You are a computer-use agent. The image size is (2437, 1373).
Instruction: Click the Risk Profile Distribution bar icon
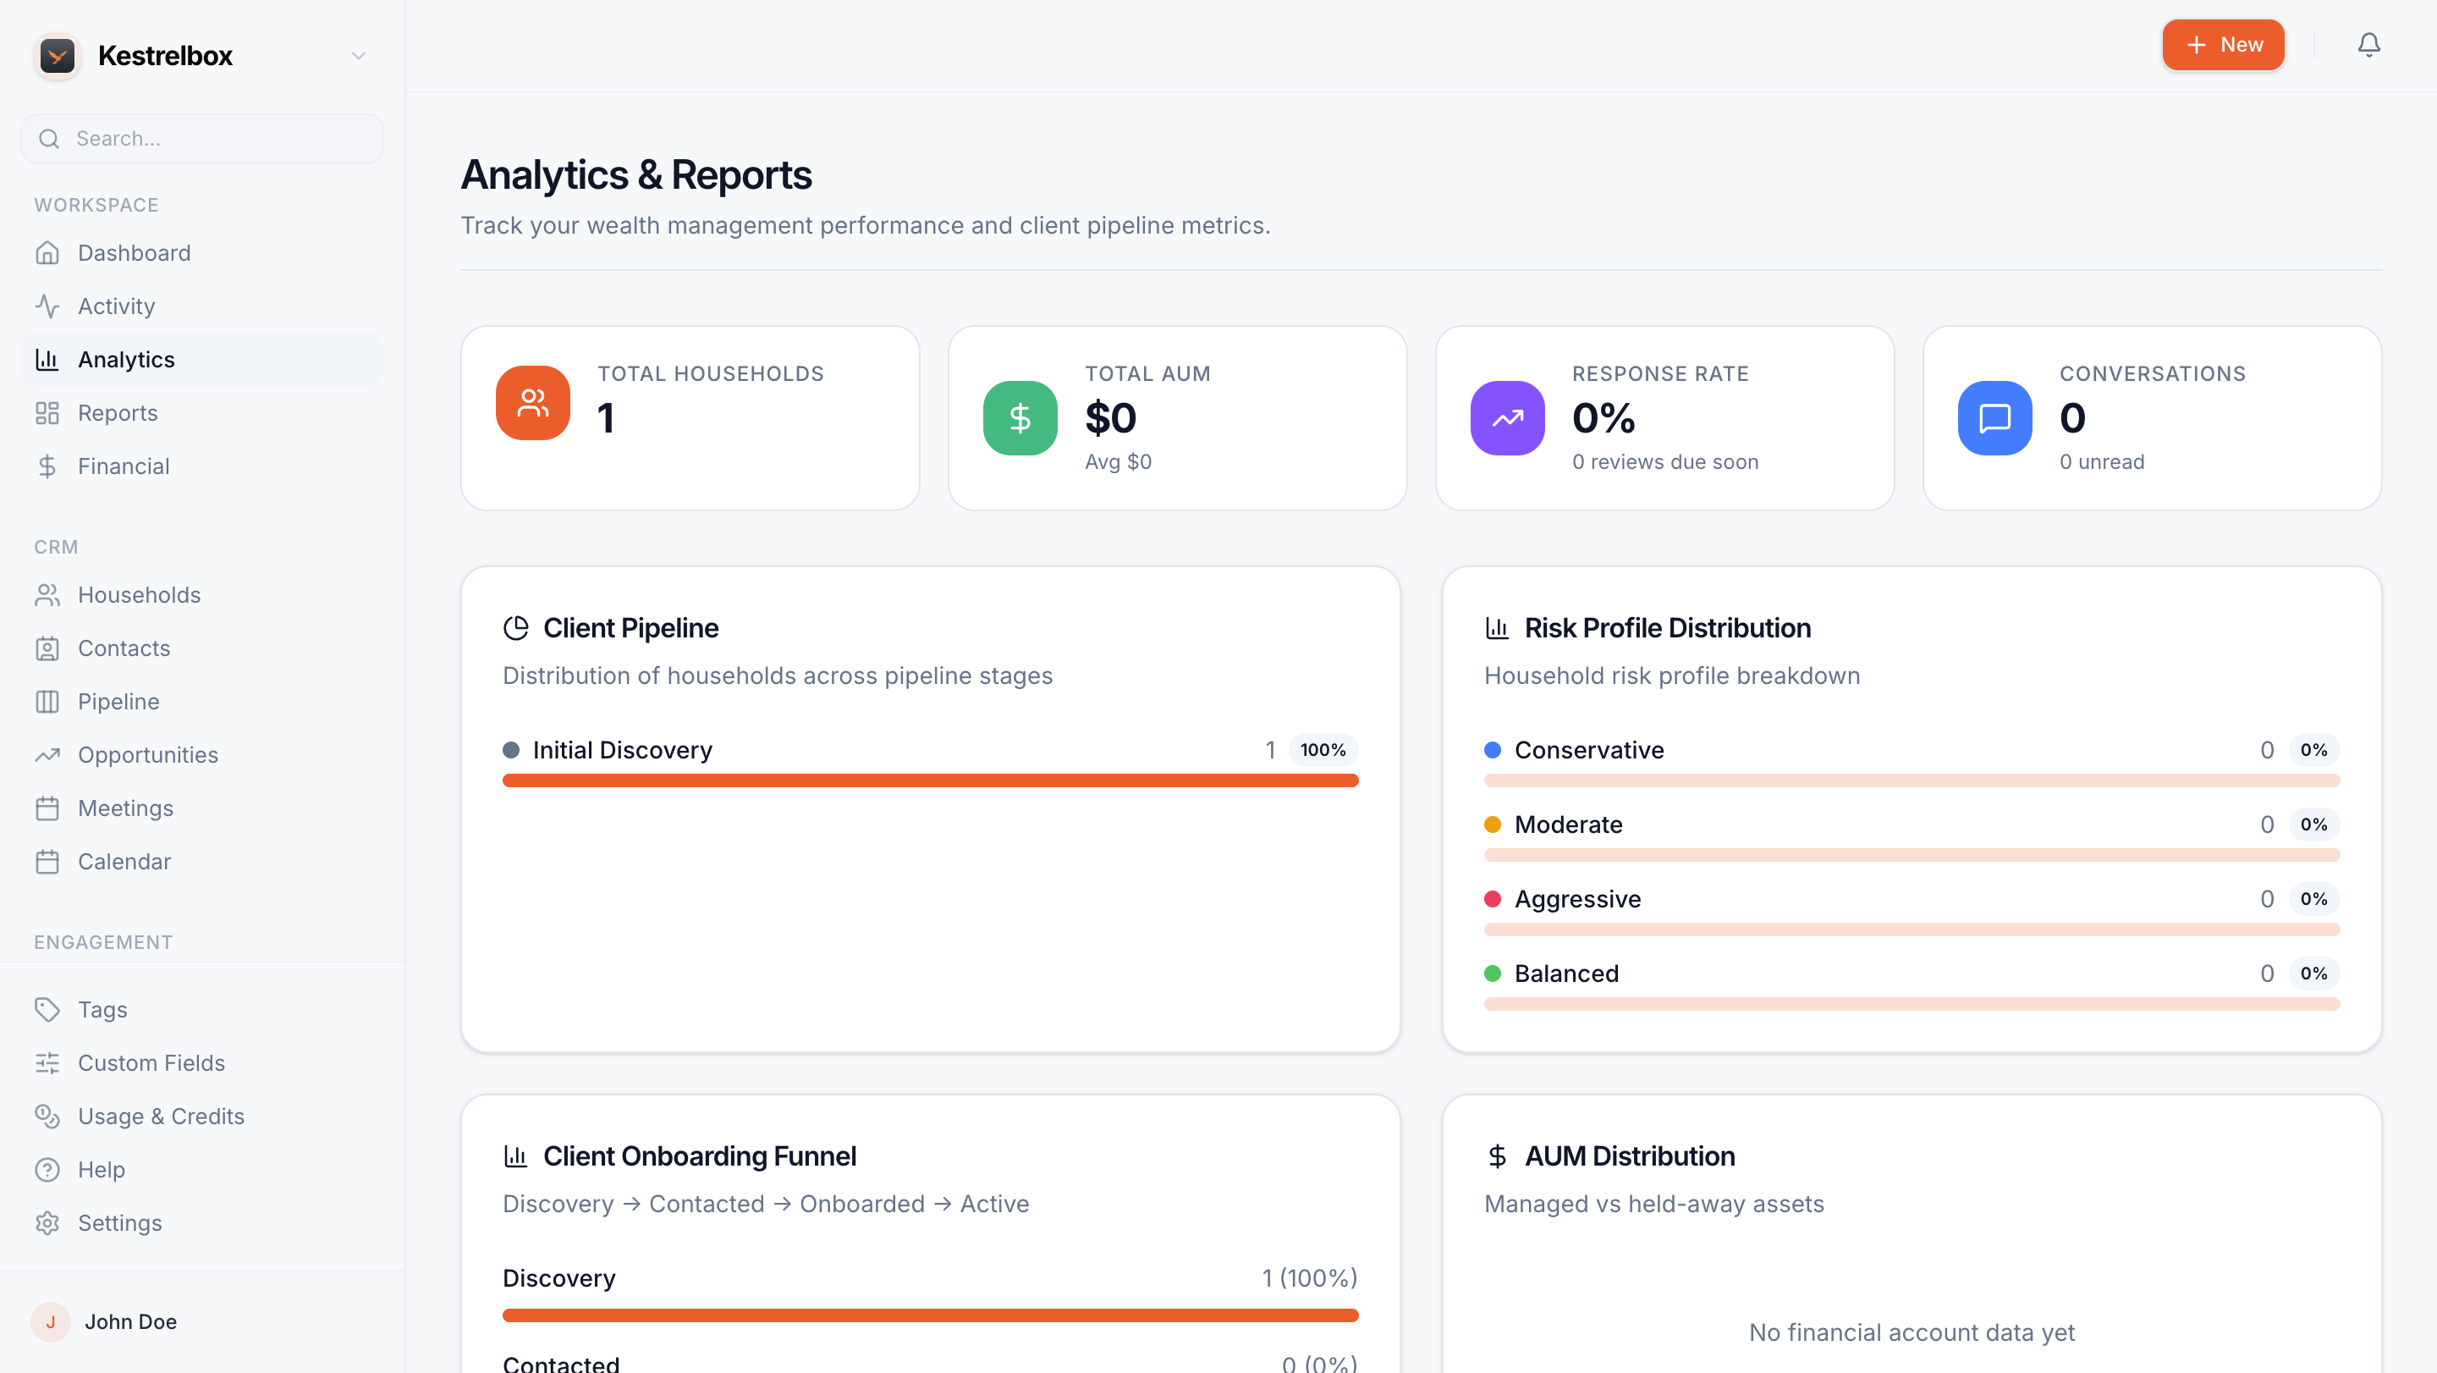pyautogui.click(x=1497, y=628)
